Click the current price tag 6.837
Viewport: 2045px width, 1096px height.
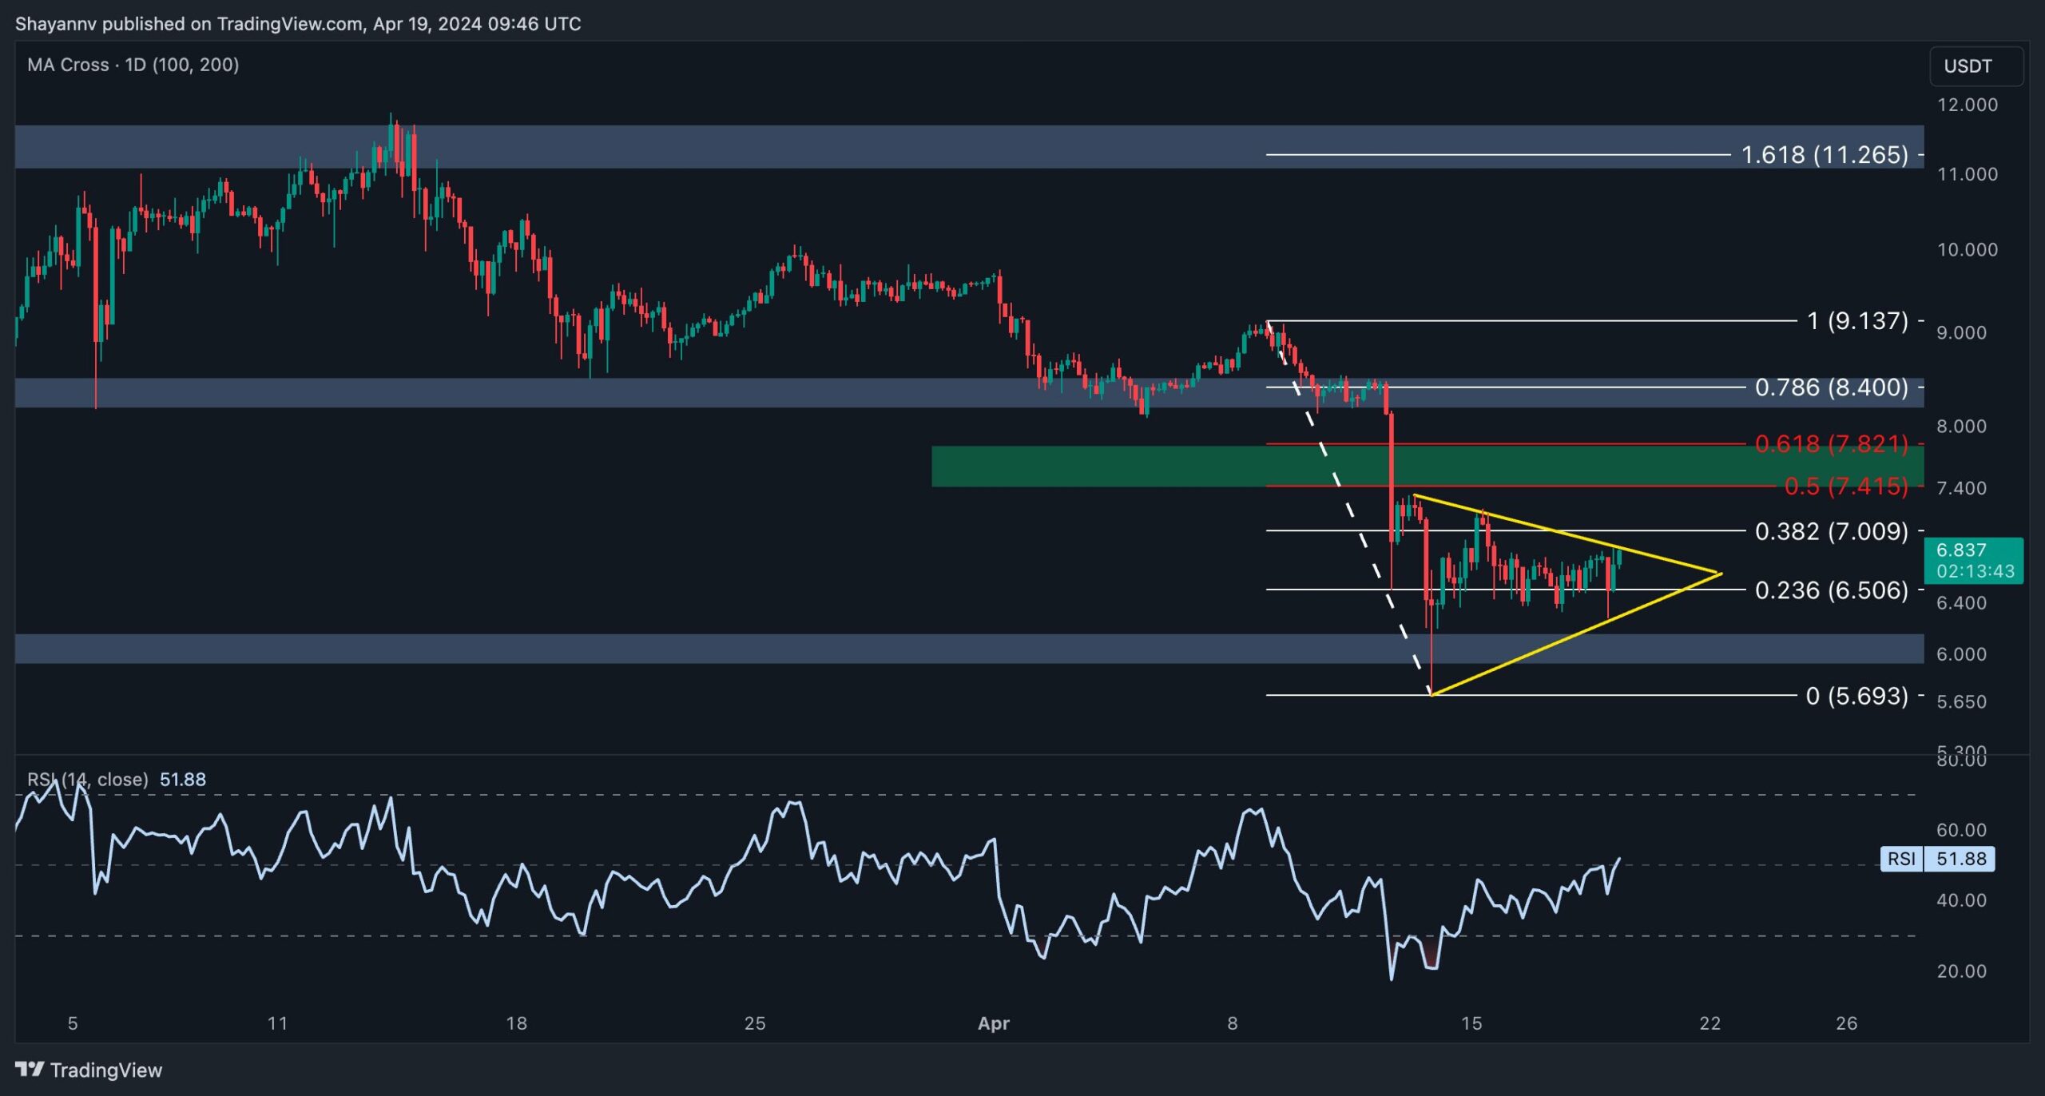click(1974, 560)
